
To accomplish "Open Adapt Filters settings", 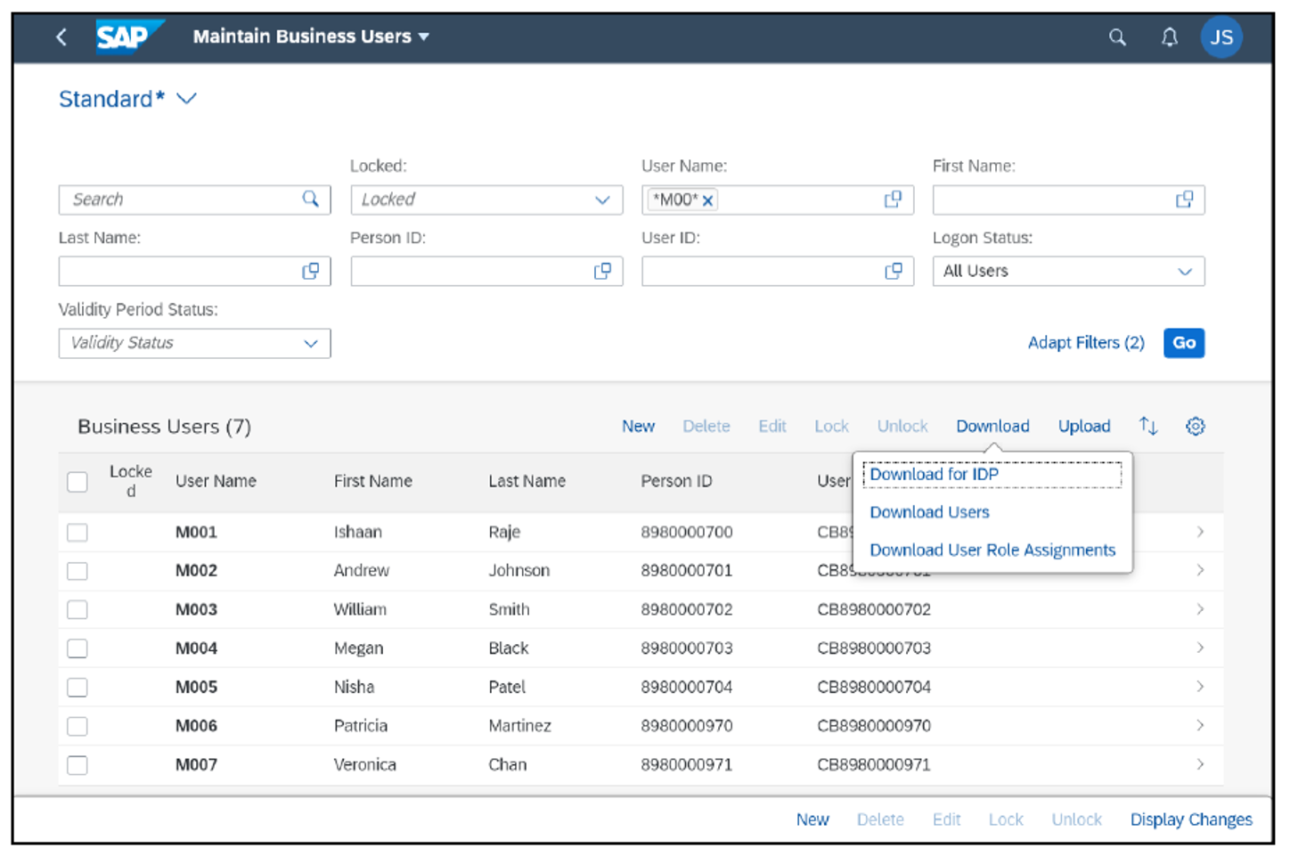I will 1086,343.
